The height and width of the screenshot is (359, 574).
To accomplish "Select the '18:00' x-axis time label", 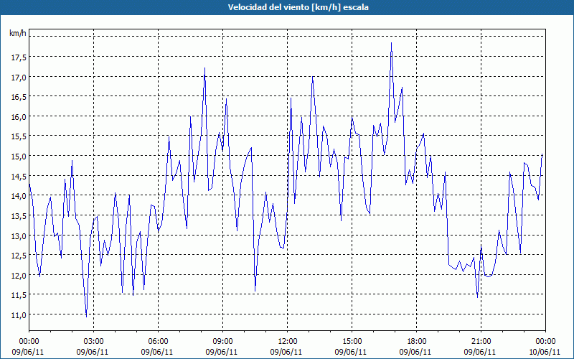I will 416,341.
